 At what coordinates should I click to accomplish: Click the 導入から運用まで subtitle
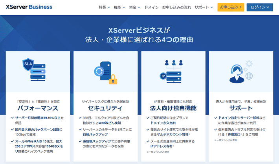pyautogui.click(x=241, y=102)
